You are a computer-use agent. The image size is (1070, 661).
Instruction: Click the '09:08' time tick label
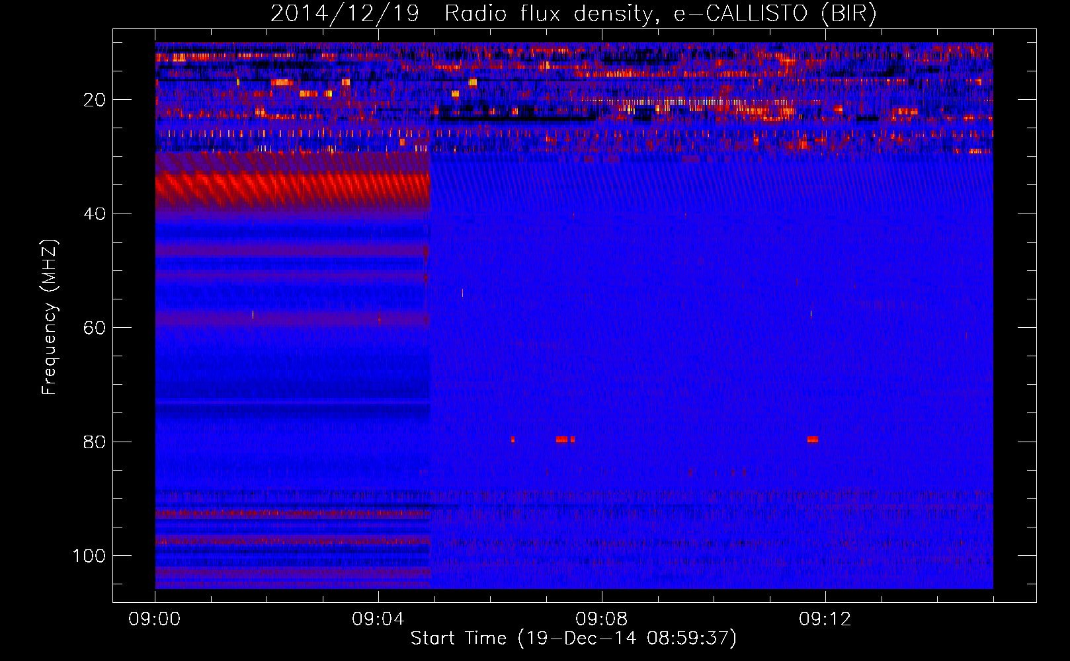(x=602, y=619)
